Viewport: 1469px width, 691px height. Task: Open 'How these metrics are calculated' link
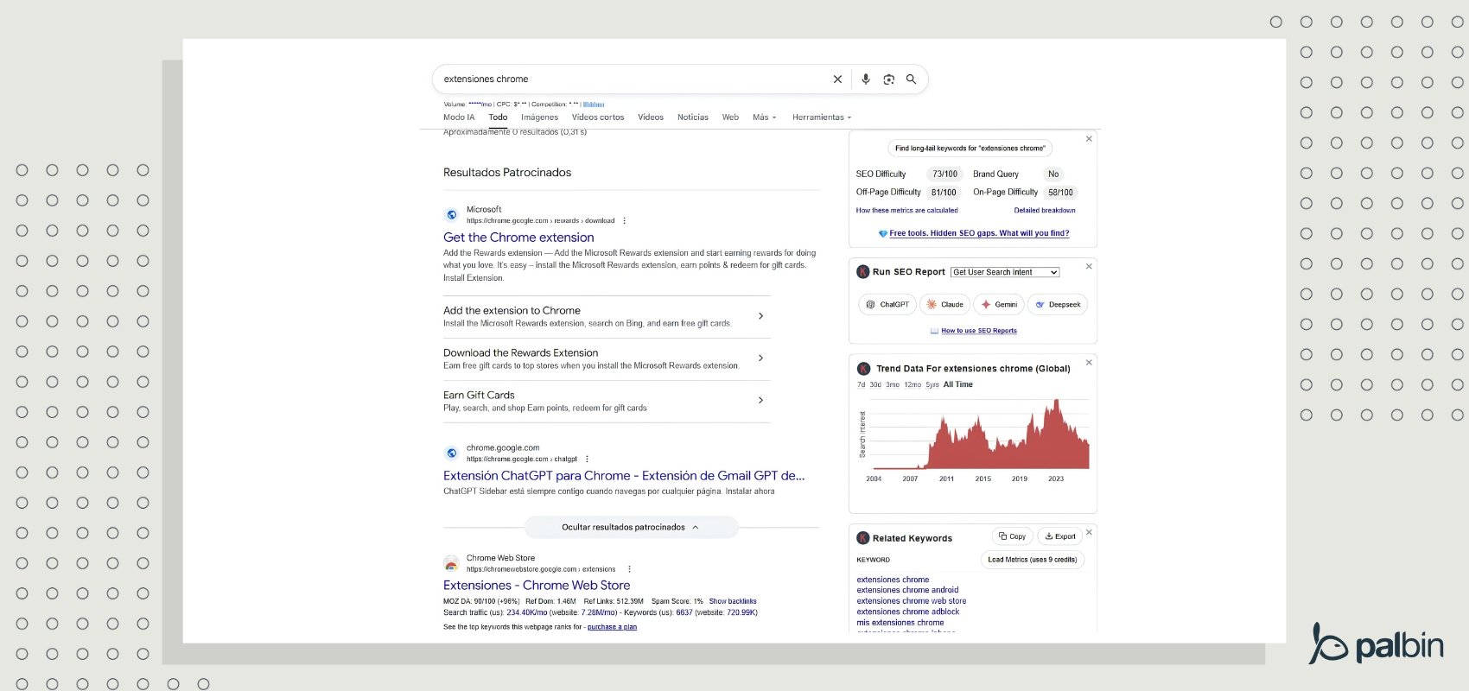[906, 211]
